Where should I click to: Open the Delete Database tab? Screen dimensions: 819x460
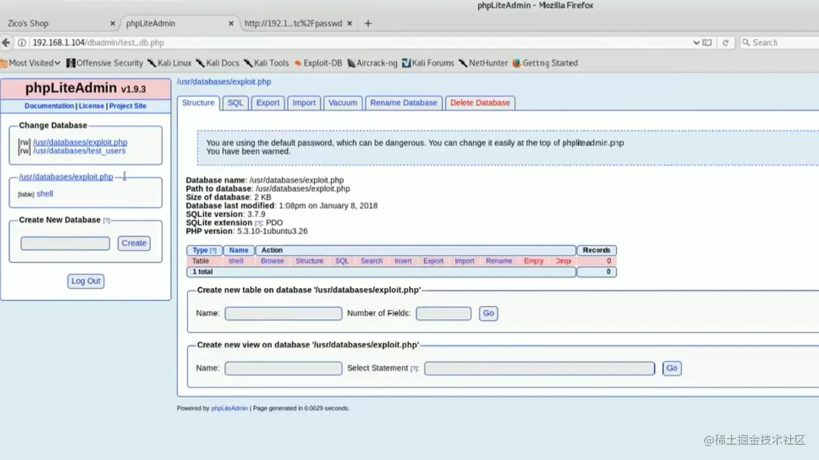[x=480, y=103]
